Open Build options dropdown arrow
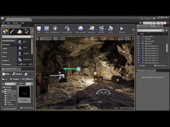 point(115,30)
